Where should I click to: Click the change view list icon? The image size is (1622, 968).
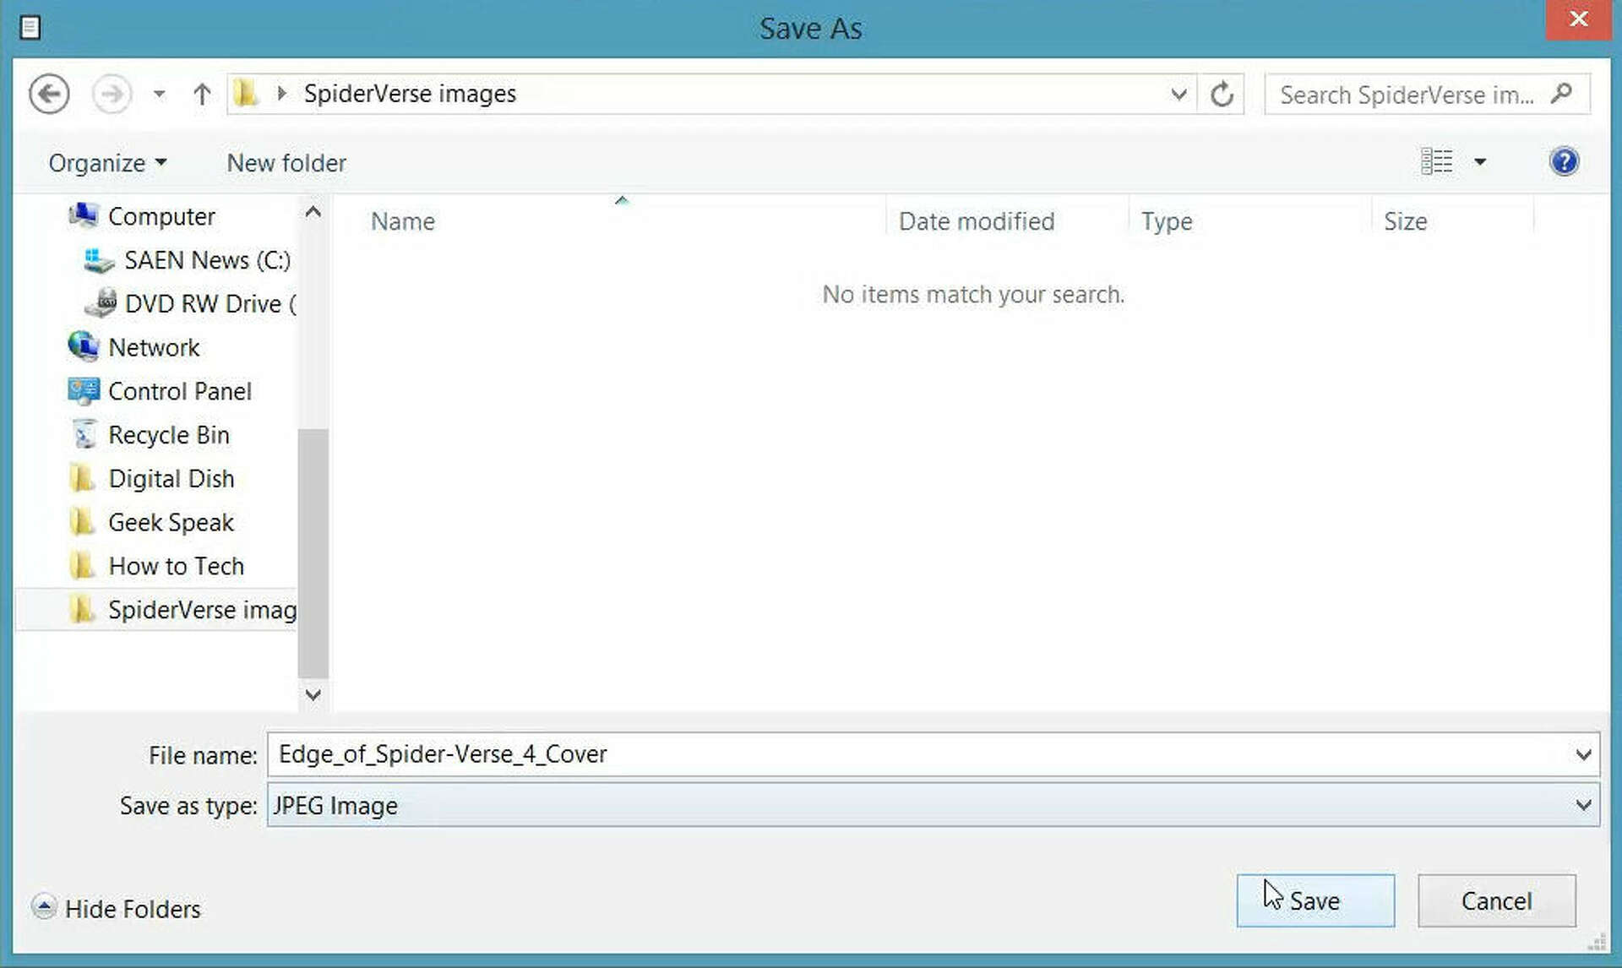click(1436, 161)
